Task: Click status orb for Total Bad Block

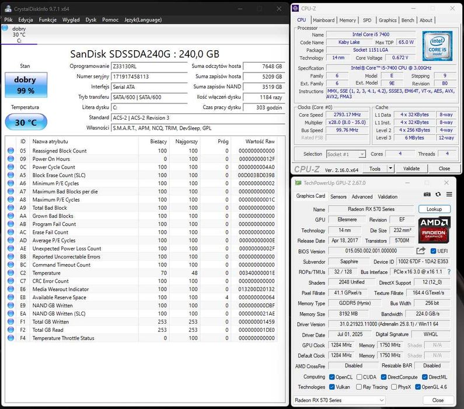Action: 11,207
